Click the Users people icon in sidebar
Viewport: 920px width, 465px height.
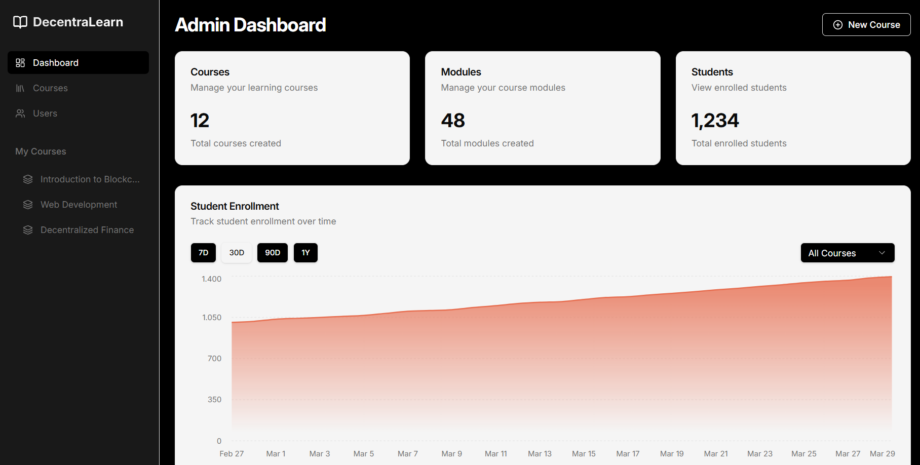point(20,113)
